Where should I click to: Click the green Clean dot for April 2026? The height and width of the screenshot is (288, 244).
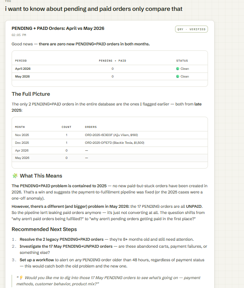click(x=178, y=69)
